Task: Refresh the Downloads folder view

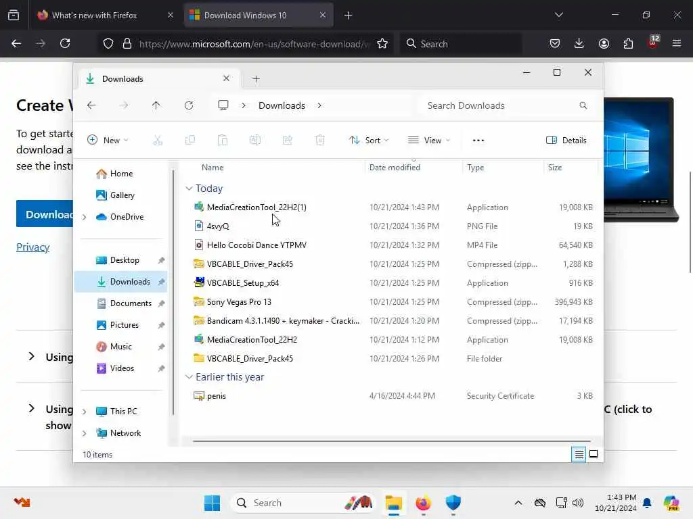Action: click(189, 105)
